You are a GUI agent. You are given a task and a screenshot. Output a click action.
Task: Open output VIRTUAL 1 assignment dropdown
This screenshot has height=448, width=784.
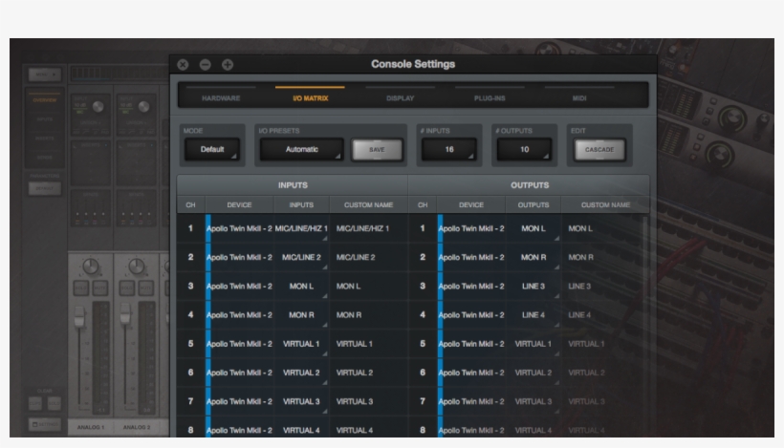click(534, 344)
